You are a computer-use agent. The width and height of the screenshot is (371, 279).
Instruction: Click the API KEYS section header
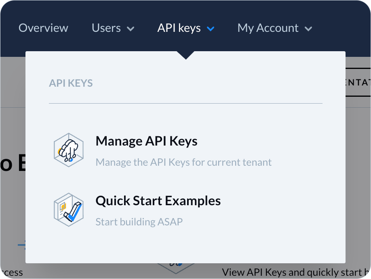tap(71, 83)
